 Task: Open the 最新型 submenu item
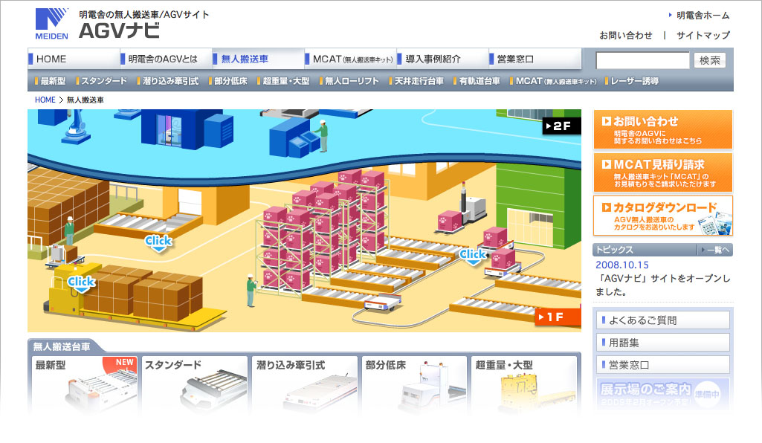coord(50,81)
